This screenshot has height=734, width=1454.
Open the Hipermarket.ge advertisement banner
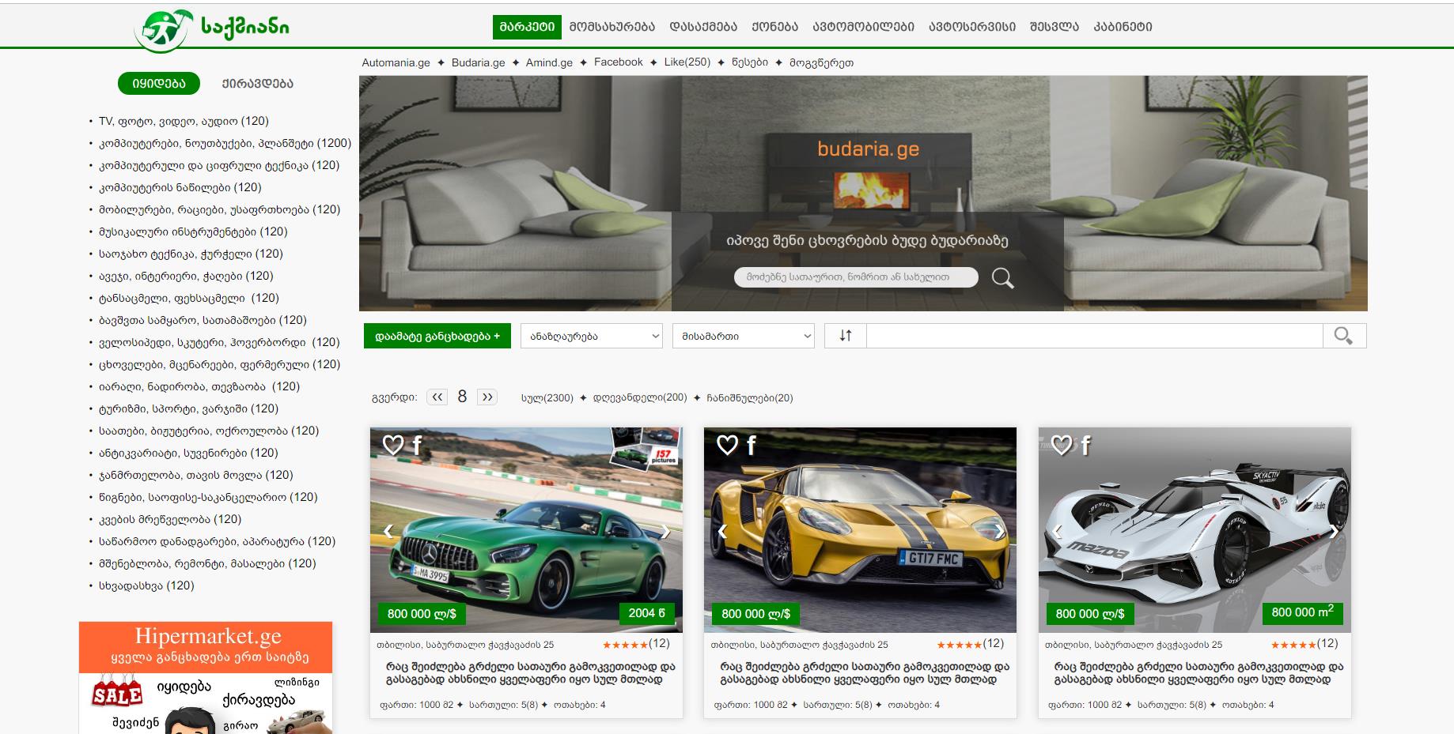pos(206,678)
